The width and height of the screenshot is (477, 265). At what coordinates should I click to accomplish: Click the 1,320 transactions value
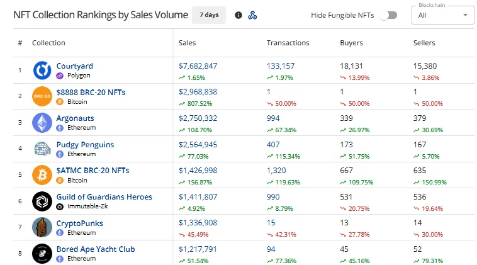(x=276, y=171)
